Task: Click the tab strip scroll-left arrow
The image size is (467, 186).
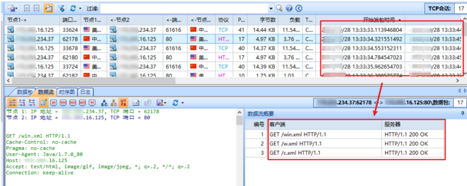Action: (x=459, y=90)
